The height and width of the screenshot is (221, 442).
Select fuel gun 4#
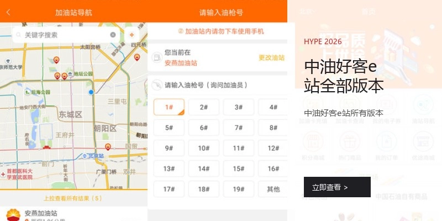click(x=273, y=107)
